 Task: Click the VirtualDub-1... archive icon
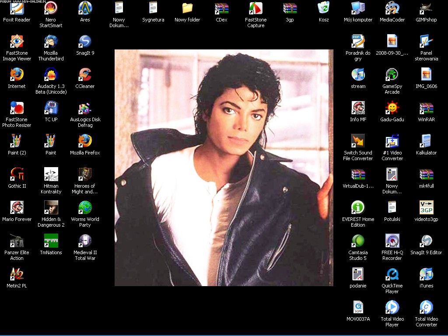point(358,174)
